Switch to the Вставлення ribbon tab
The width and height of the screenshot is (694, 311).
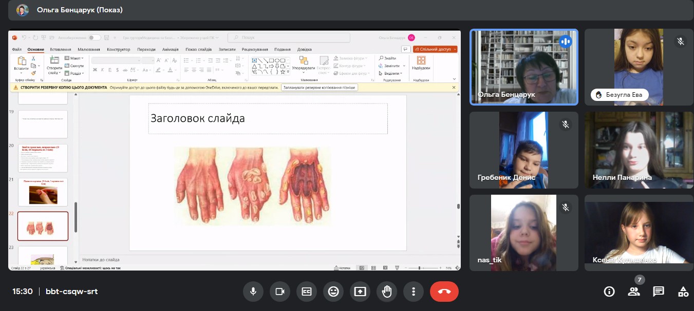tap(61, 50)
